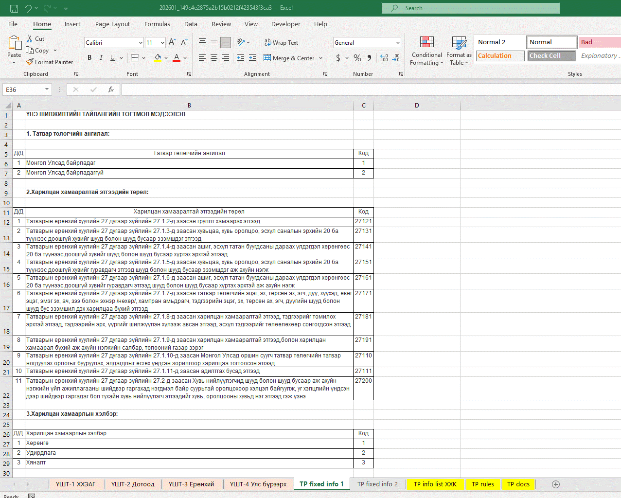The height and width of the screenshot is (498, 621).
Task: Toggle Wrap Text for the cell
Action: (281, 43)
